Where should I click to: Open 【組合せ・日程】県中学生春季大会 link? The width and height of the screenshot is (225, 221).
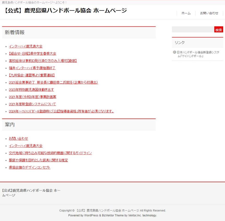pyautogui.click(x=33, y=54)
